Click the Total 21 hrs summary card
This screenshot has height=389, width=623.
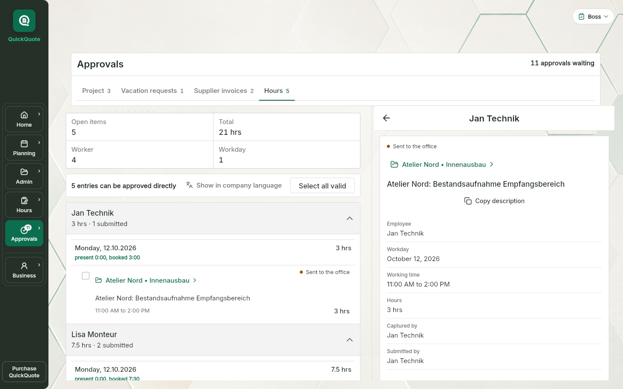pos(287,127)
